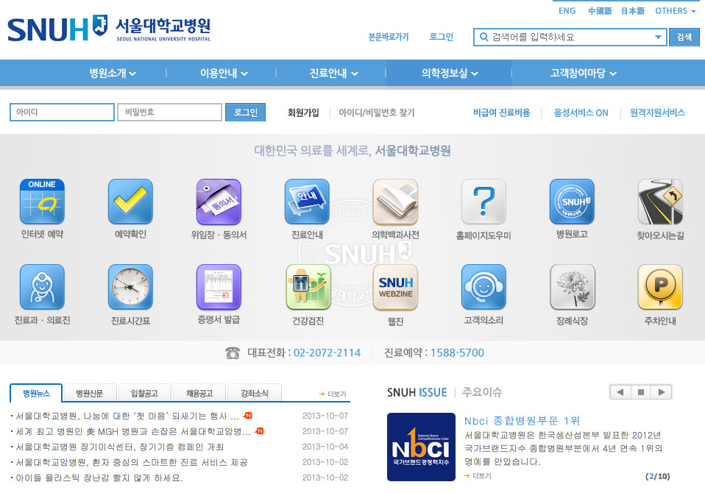Click the 아이디 username input field
The width and height of the screenshot is (705, 493).
click(62, 113)
